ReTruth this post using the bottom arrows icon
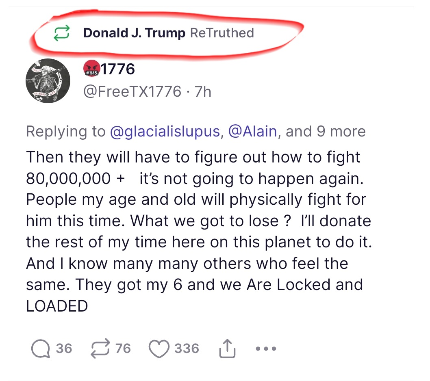Image resolution: width=430 pixels, height=381 pixels. [x=100, y=349]
